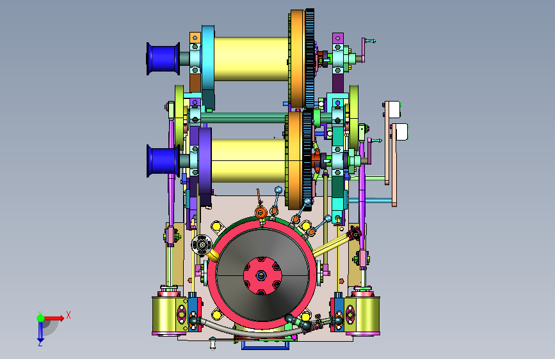
Task: Select the lower yellow winding drum
Action: [248, 161]
